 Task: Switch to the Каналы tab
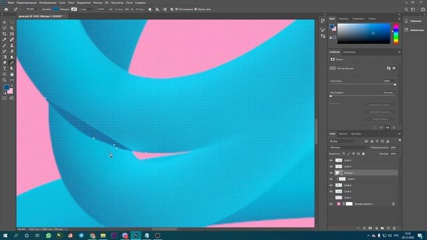pyautogui.click(x=343, y=134)
